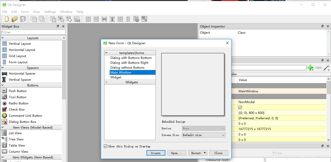Click the Widget Box Filter field

[x=33, y=32]
